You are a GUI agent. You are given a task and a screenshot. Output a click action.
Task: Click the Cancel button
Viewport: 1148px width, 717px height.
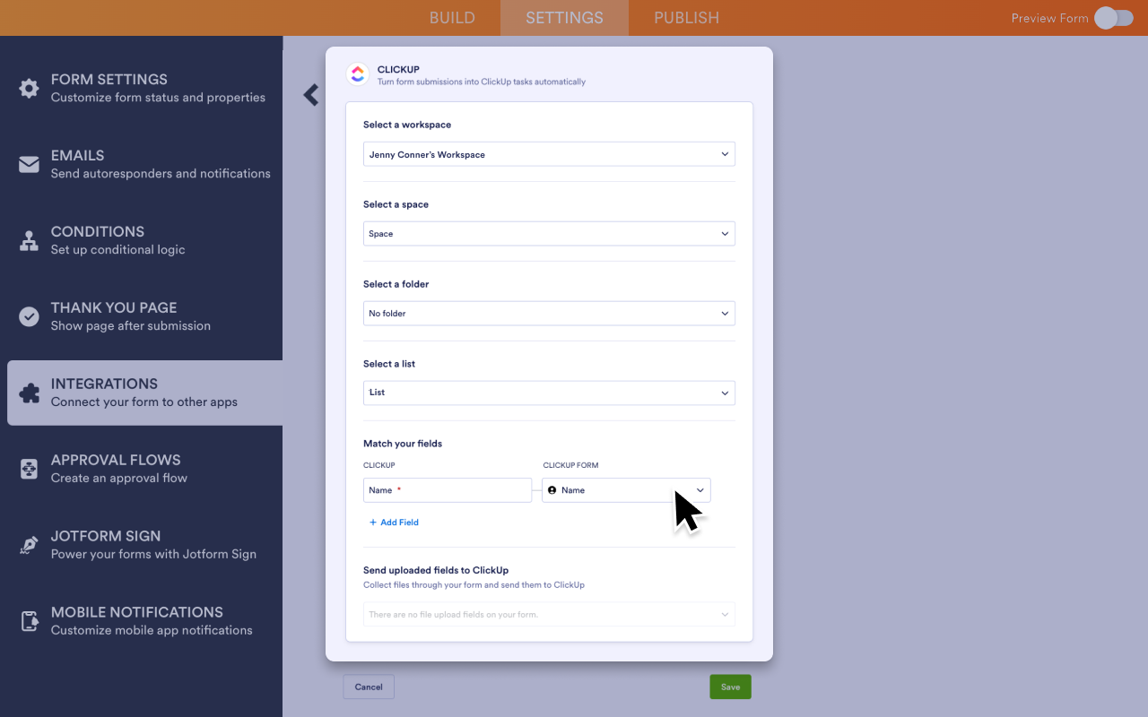(x=369, y=687)
